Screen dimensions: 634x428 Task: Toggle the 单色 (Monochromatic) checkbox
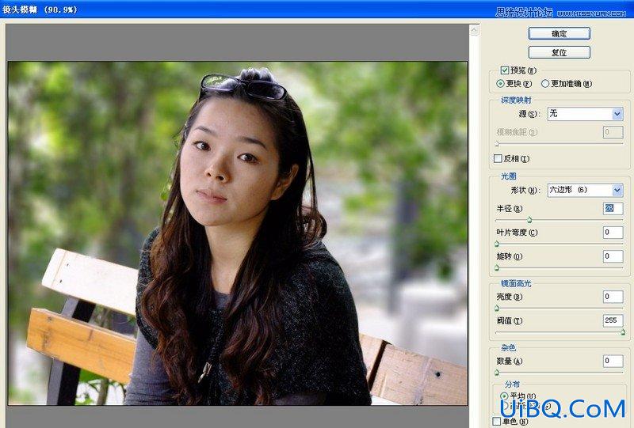click(x=497, y=421)
